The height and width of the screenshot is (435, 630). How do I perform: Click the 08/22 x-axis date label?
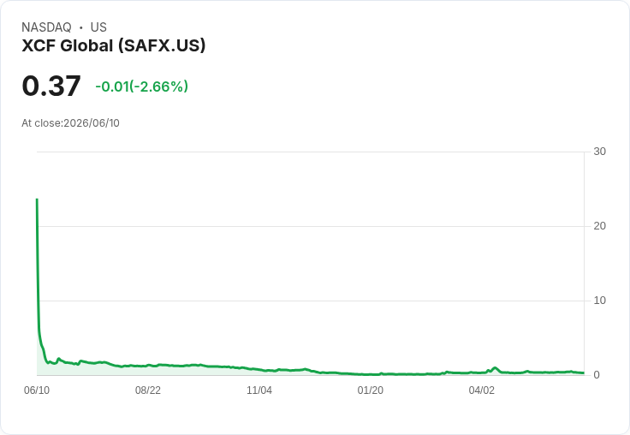tap(148, 390)
